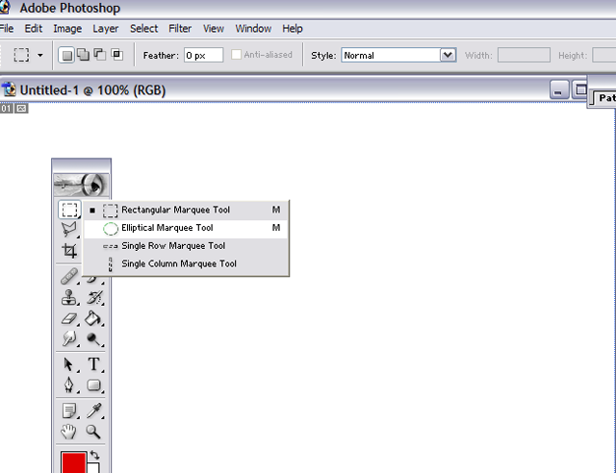Select the Type tool

pyautogui.click(x=94, y=364)
